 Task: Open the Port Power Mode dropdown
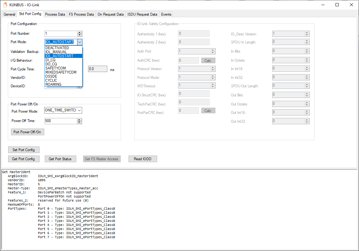pyautogui.click(x=79, y=110)
